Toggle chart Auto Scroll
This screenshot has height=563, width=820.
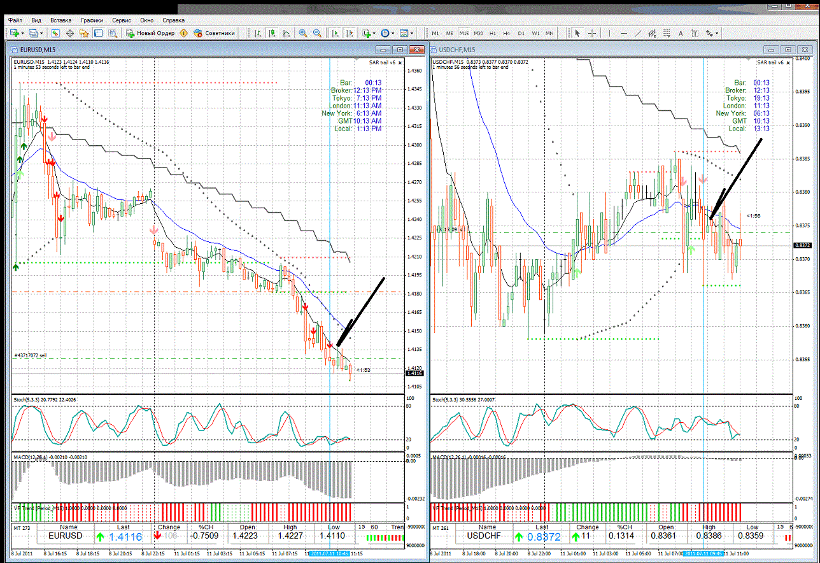coord(335,32)
